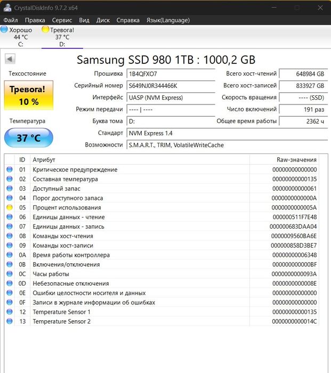Screen dimensions: 331x373
Task: Click the Возможности field with S.M.A.R.T., TRIM
Action: [227, 145]
